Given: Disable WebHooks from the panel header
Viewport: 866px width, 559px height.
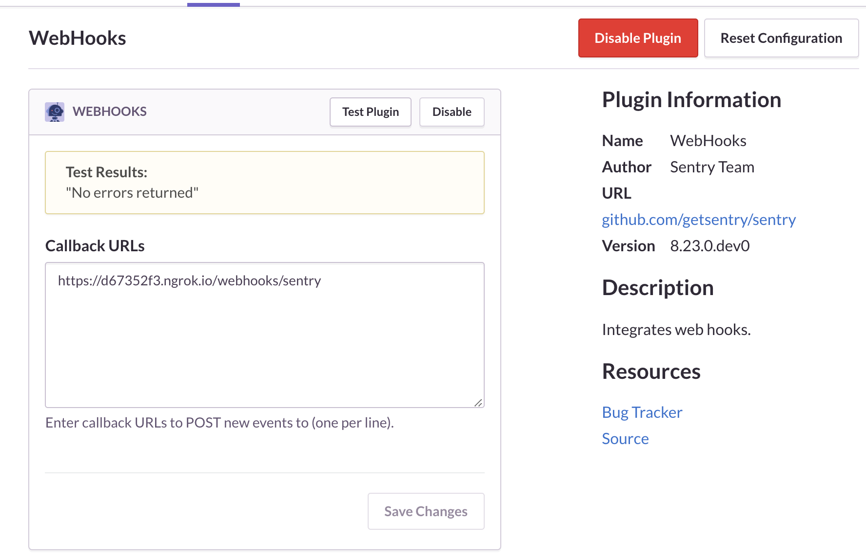Looking at the screenshot, I should click(452, 112).
